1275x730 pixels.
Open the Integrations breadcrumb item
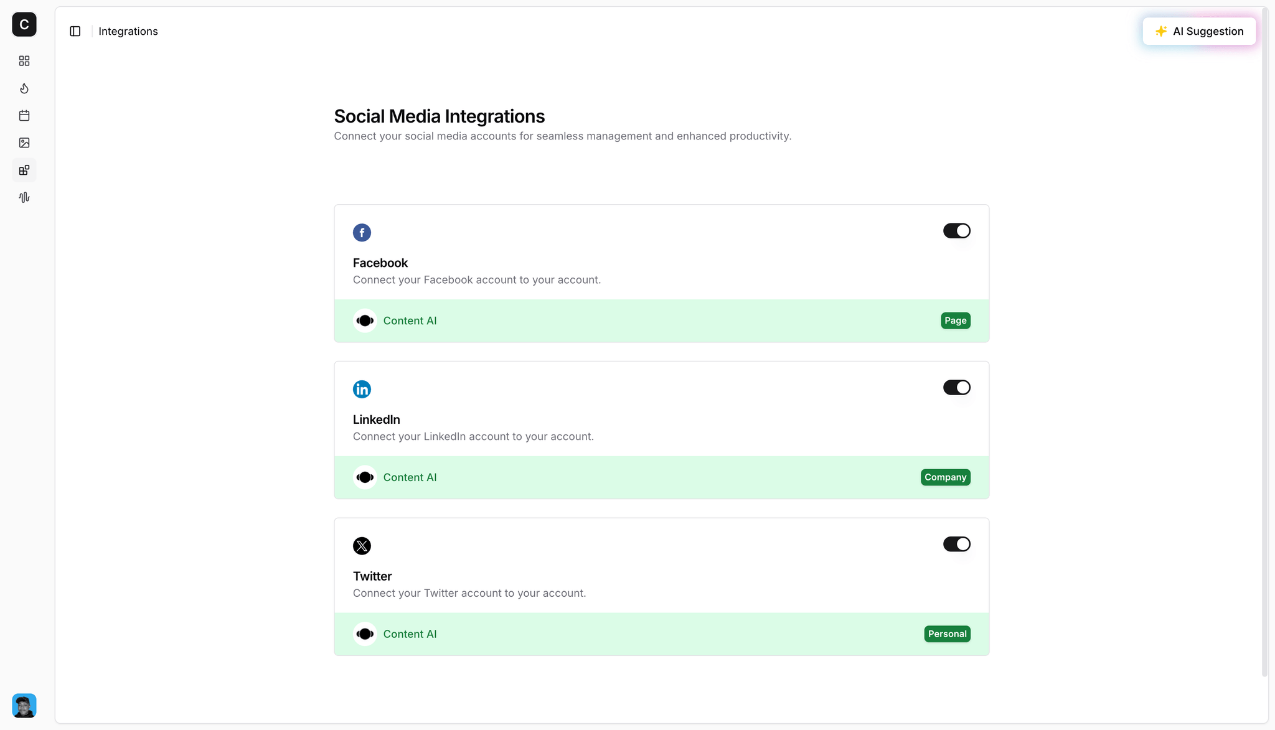point(128,31)
